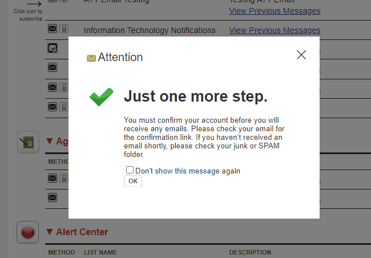371x258 pixels.
Task: Open the topmost View Previous Messages link
Action: [275, 11]
